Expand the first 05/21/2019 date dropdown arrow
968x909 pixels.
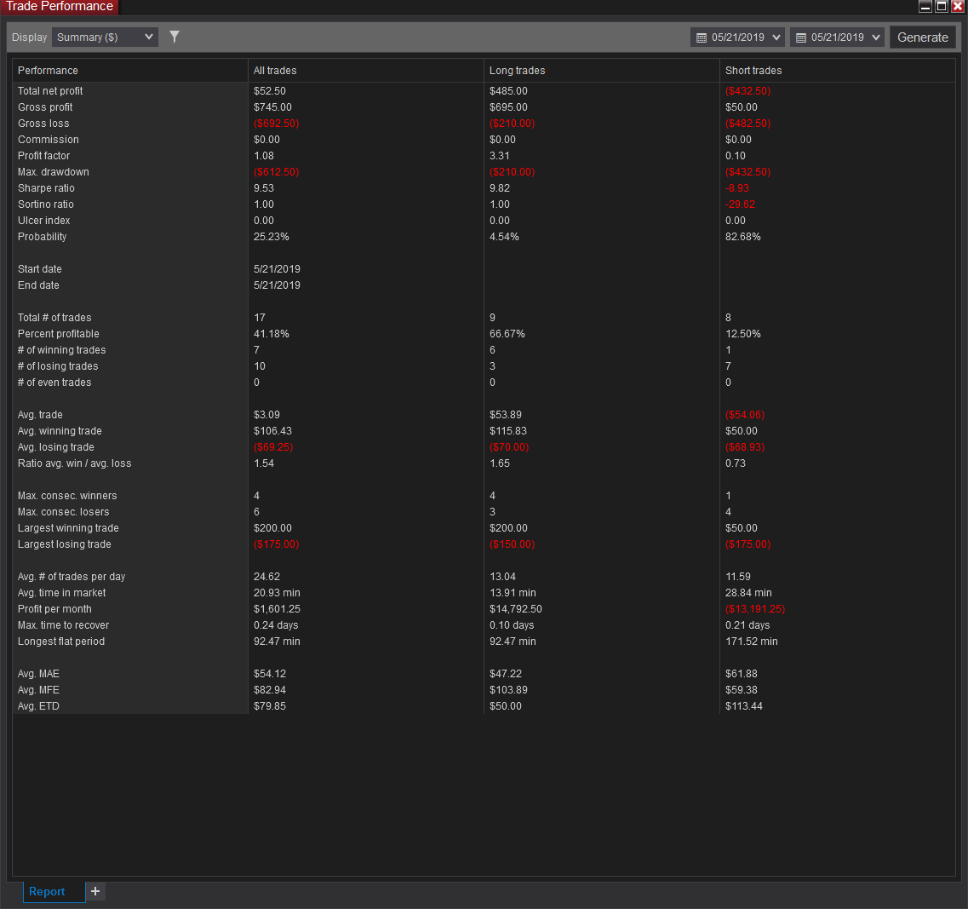[776, 37]
